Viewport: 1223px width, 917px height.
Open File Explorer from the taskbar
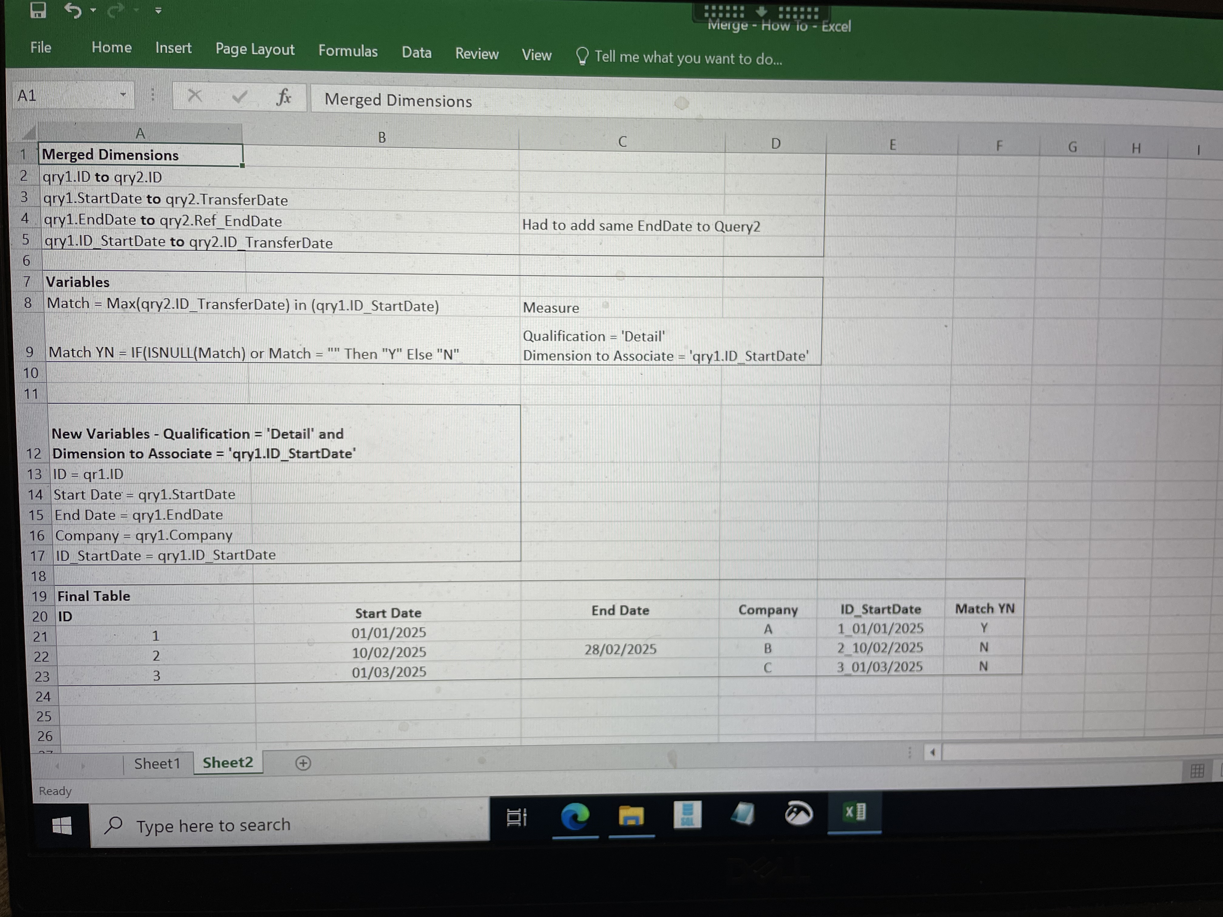(x=631, y=815)
